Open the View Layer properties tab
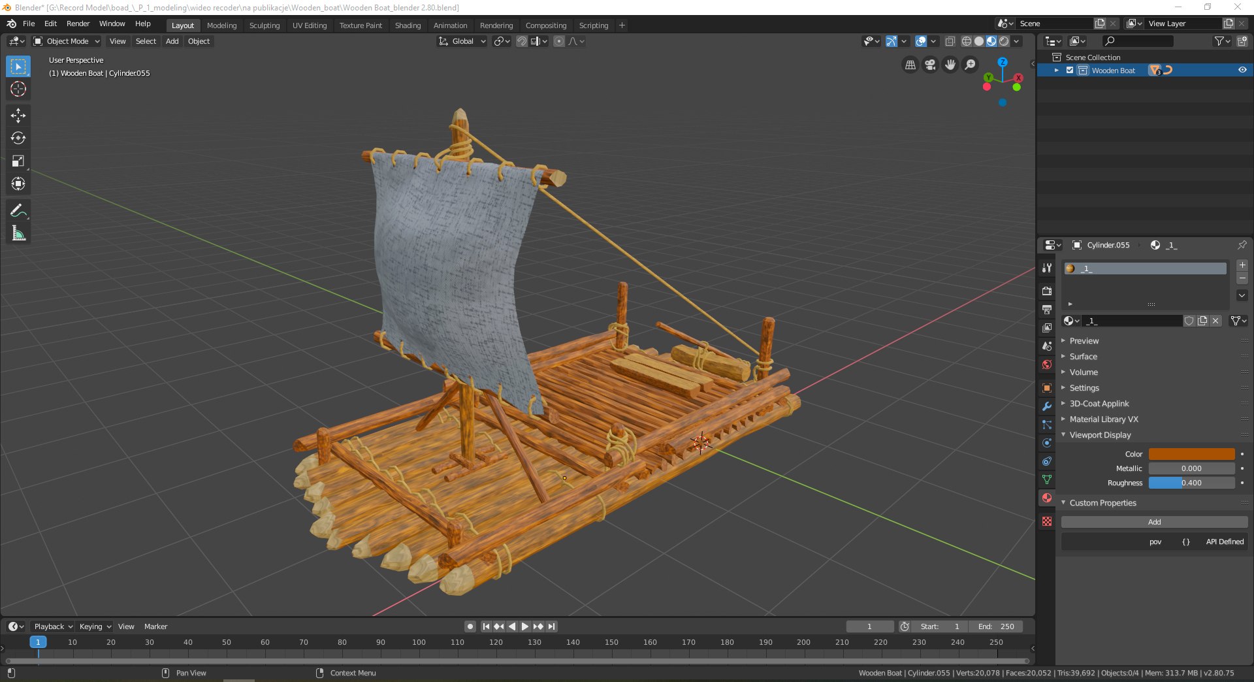This screenshot has height=682, width=1254. tap(1047, 327)
